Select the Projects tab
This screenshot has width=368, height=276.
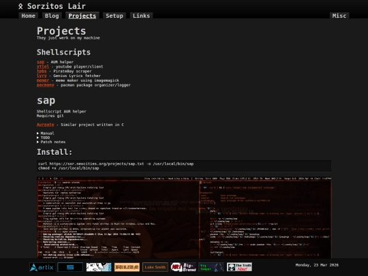(82, 16)
